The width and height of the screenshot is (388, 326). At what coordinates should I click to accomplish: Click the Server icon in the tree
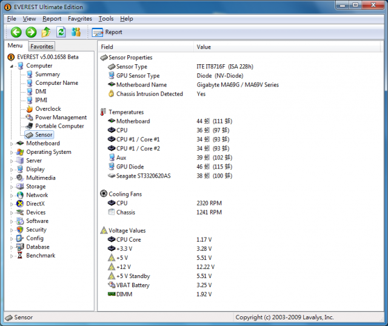point(20,161)
